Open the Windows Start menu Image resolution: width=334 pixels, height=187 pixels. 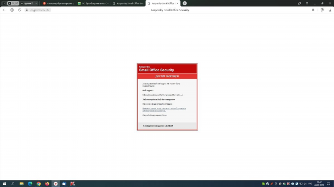(4, 183)
